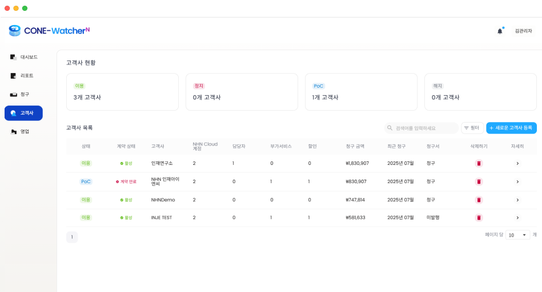Open the page size dropdown

click(517, 235)
